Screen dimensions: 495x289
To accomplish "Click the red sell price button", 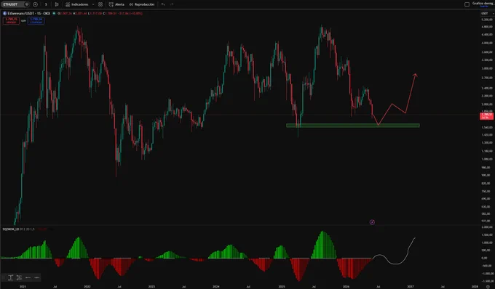I will [11, 21].
